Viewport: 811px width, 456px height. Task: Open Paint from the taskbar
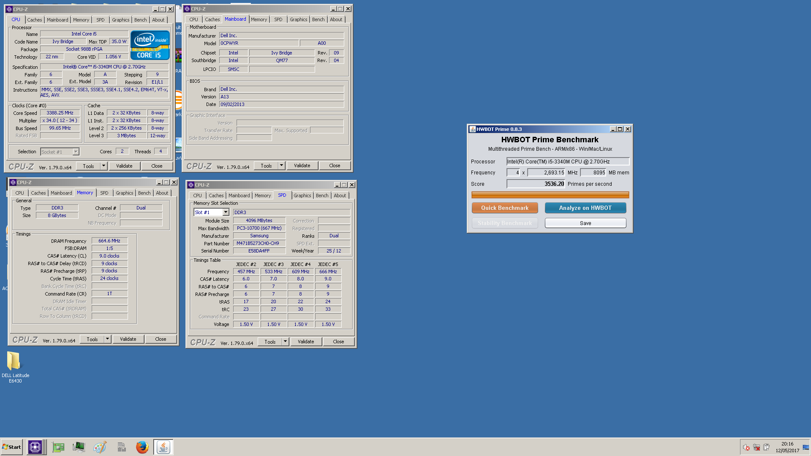[x=100, y=447]
